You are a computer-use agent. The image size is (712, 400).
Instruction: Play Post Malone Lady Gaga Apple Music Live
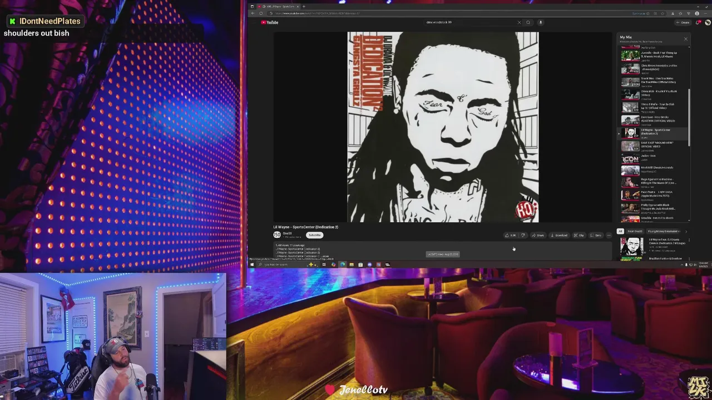coord(654,196)
